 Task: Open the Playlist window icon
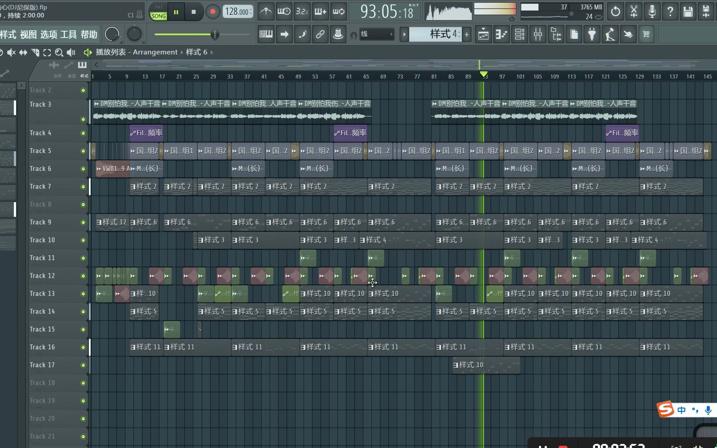pos(484,34)
